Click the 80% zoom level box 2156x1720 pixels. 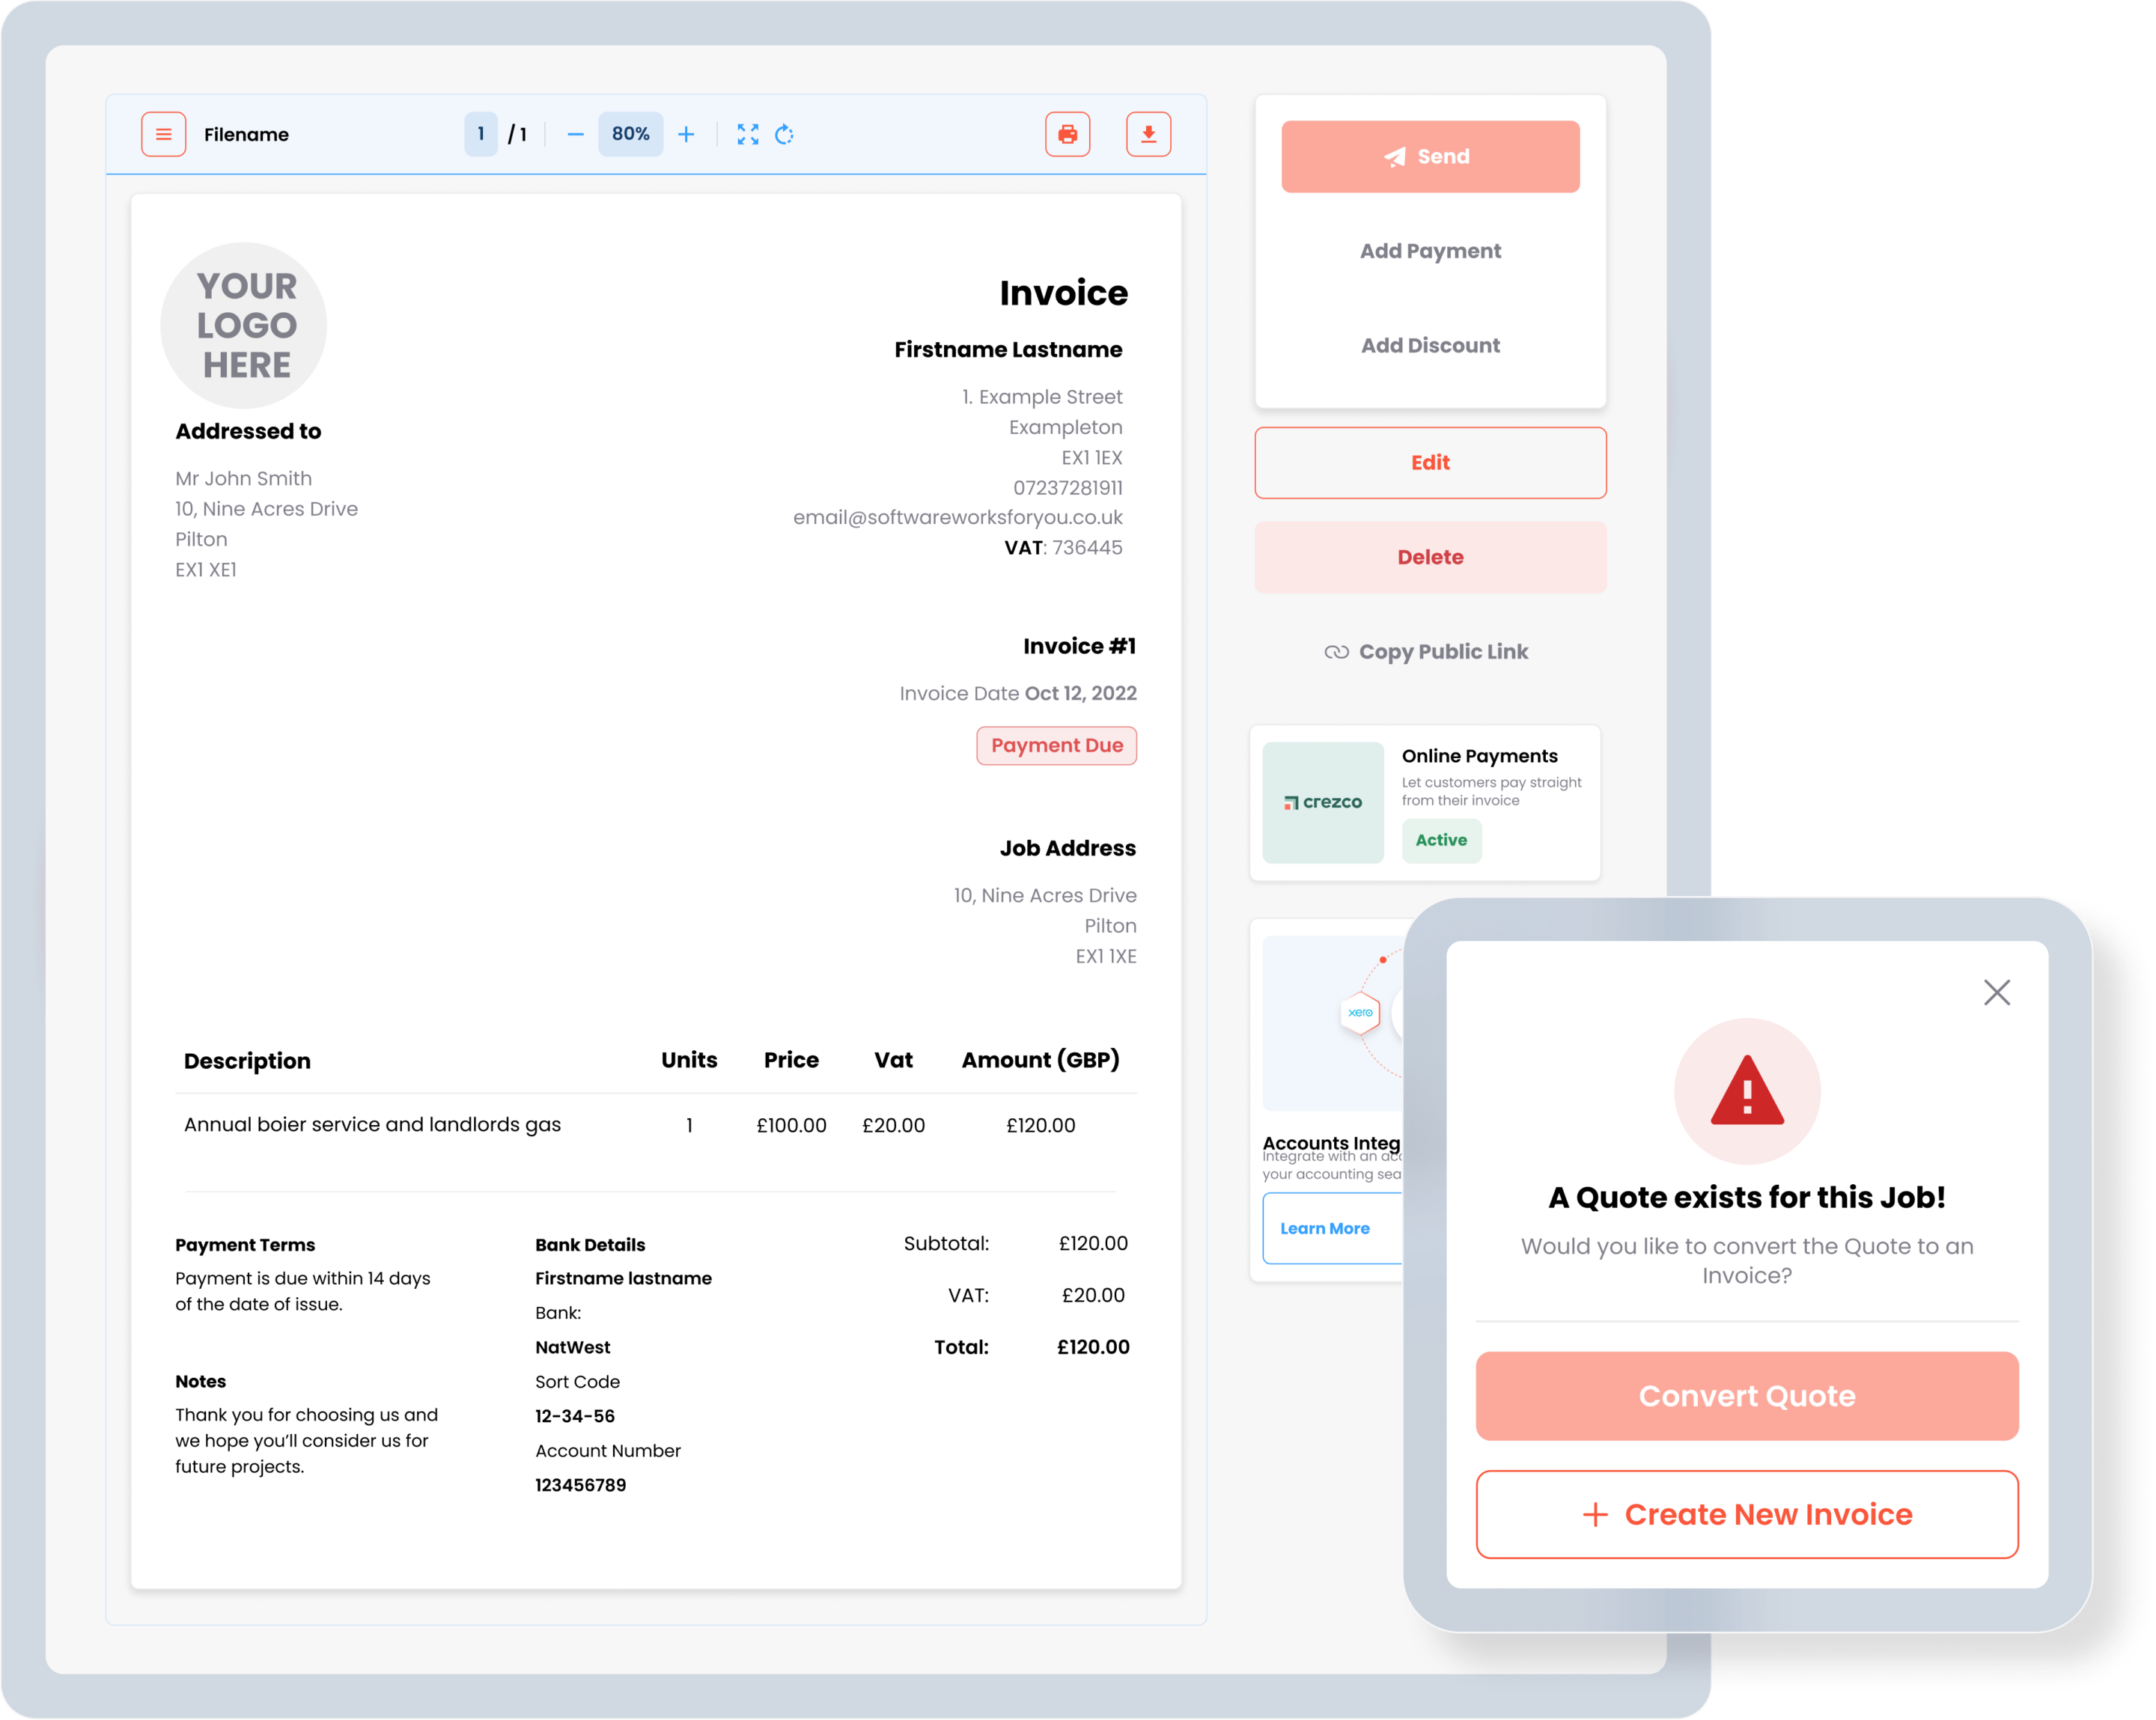(x=630, y=134)
